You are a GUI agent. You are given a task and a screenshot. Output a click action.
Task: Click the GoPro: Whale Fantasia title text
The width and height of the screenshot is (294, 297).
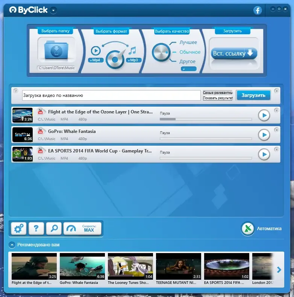[72, 131]
